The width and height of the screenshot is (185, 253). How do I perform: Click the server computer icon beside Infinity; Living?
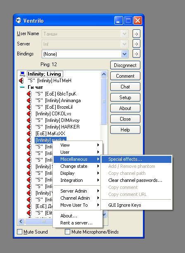tap(22, 74)
